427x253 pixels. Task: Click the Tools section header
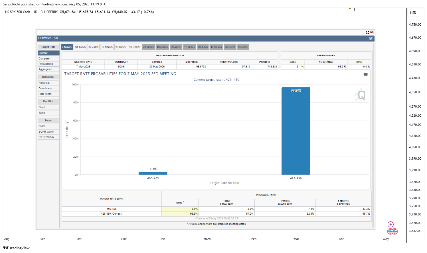point(48,120)
